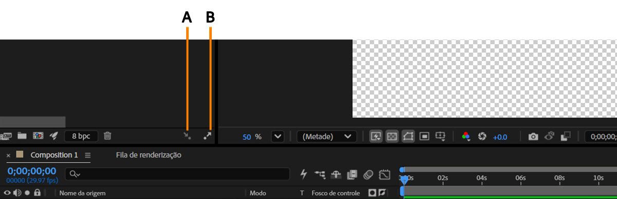
Task: Adjust exposure value +0.0
Action: [x=500, y=137]
